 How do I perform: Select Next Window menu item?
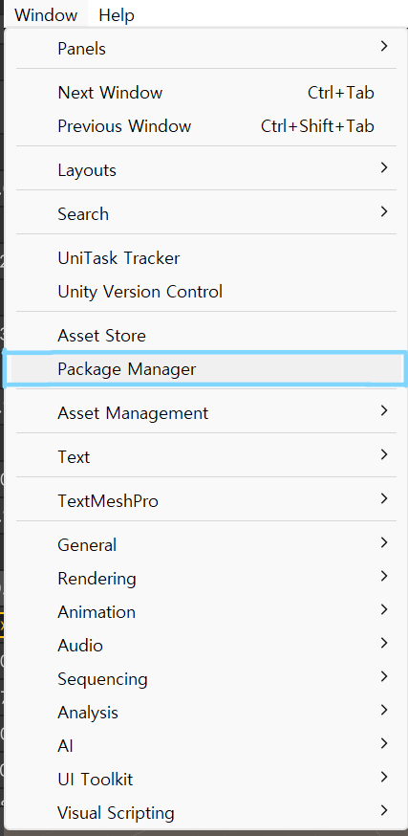coord(205,93)
